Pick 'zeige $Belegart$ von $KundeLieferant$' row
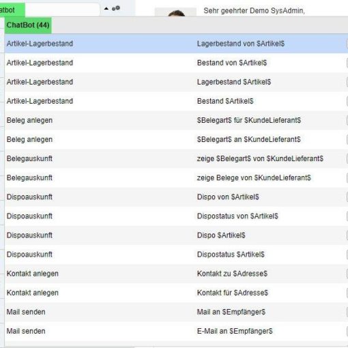 tap(176, 158)
